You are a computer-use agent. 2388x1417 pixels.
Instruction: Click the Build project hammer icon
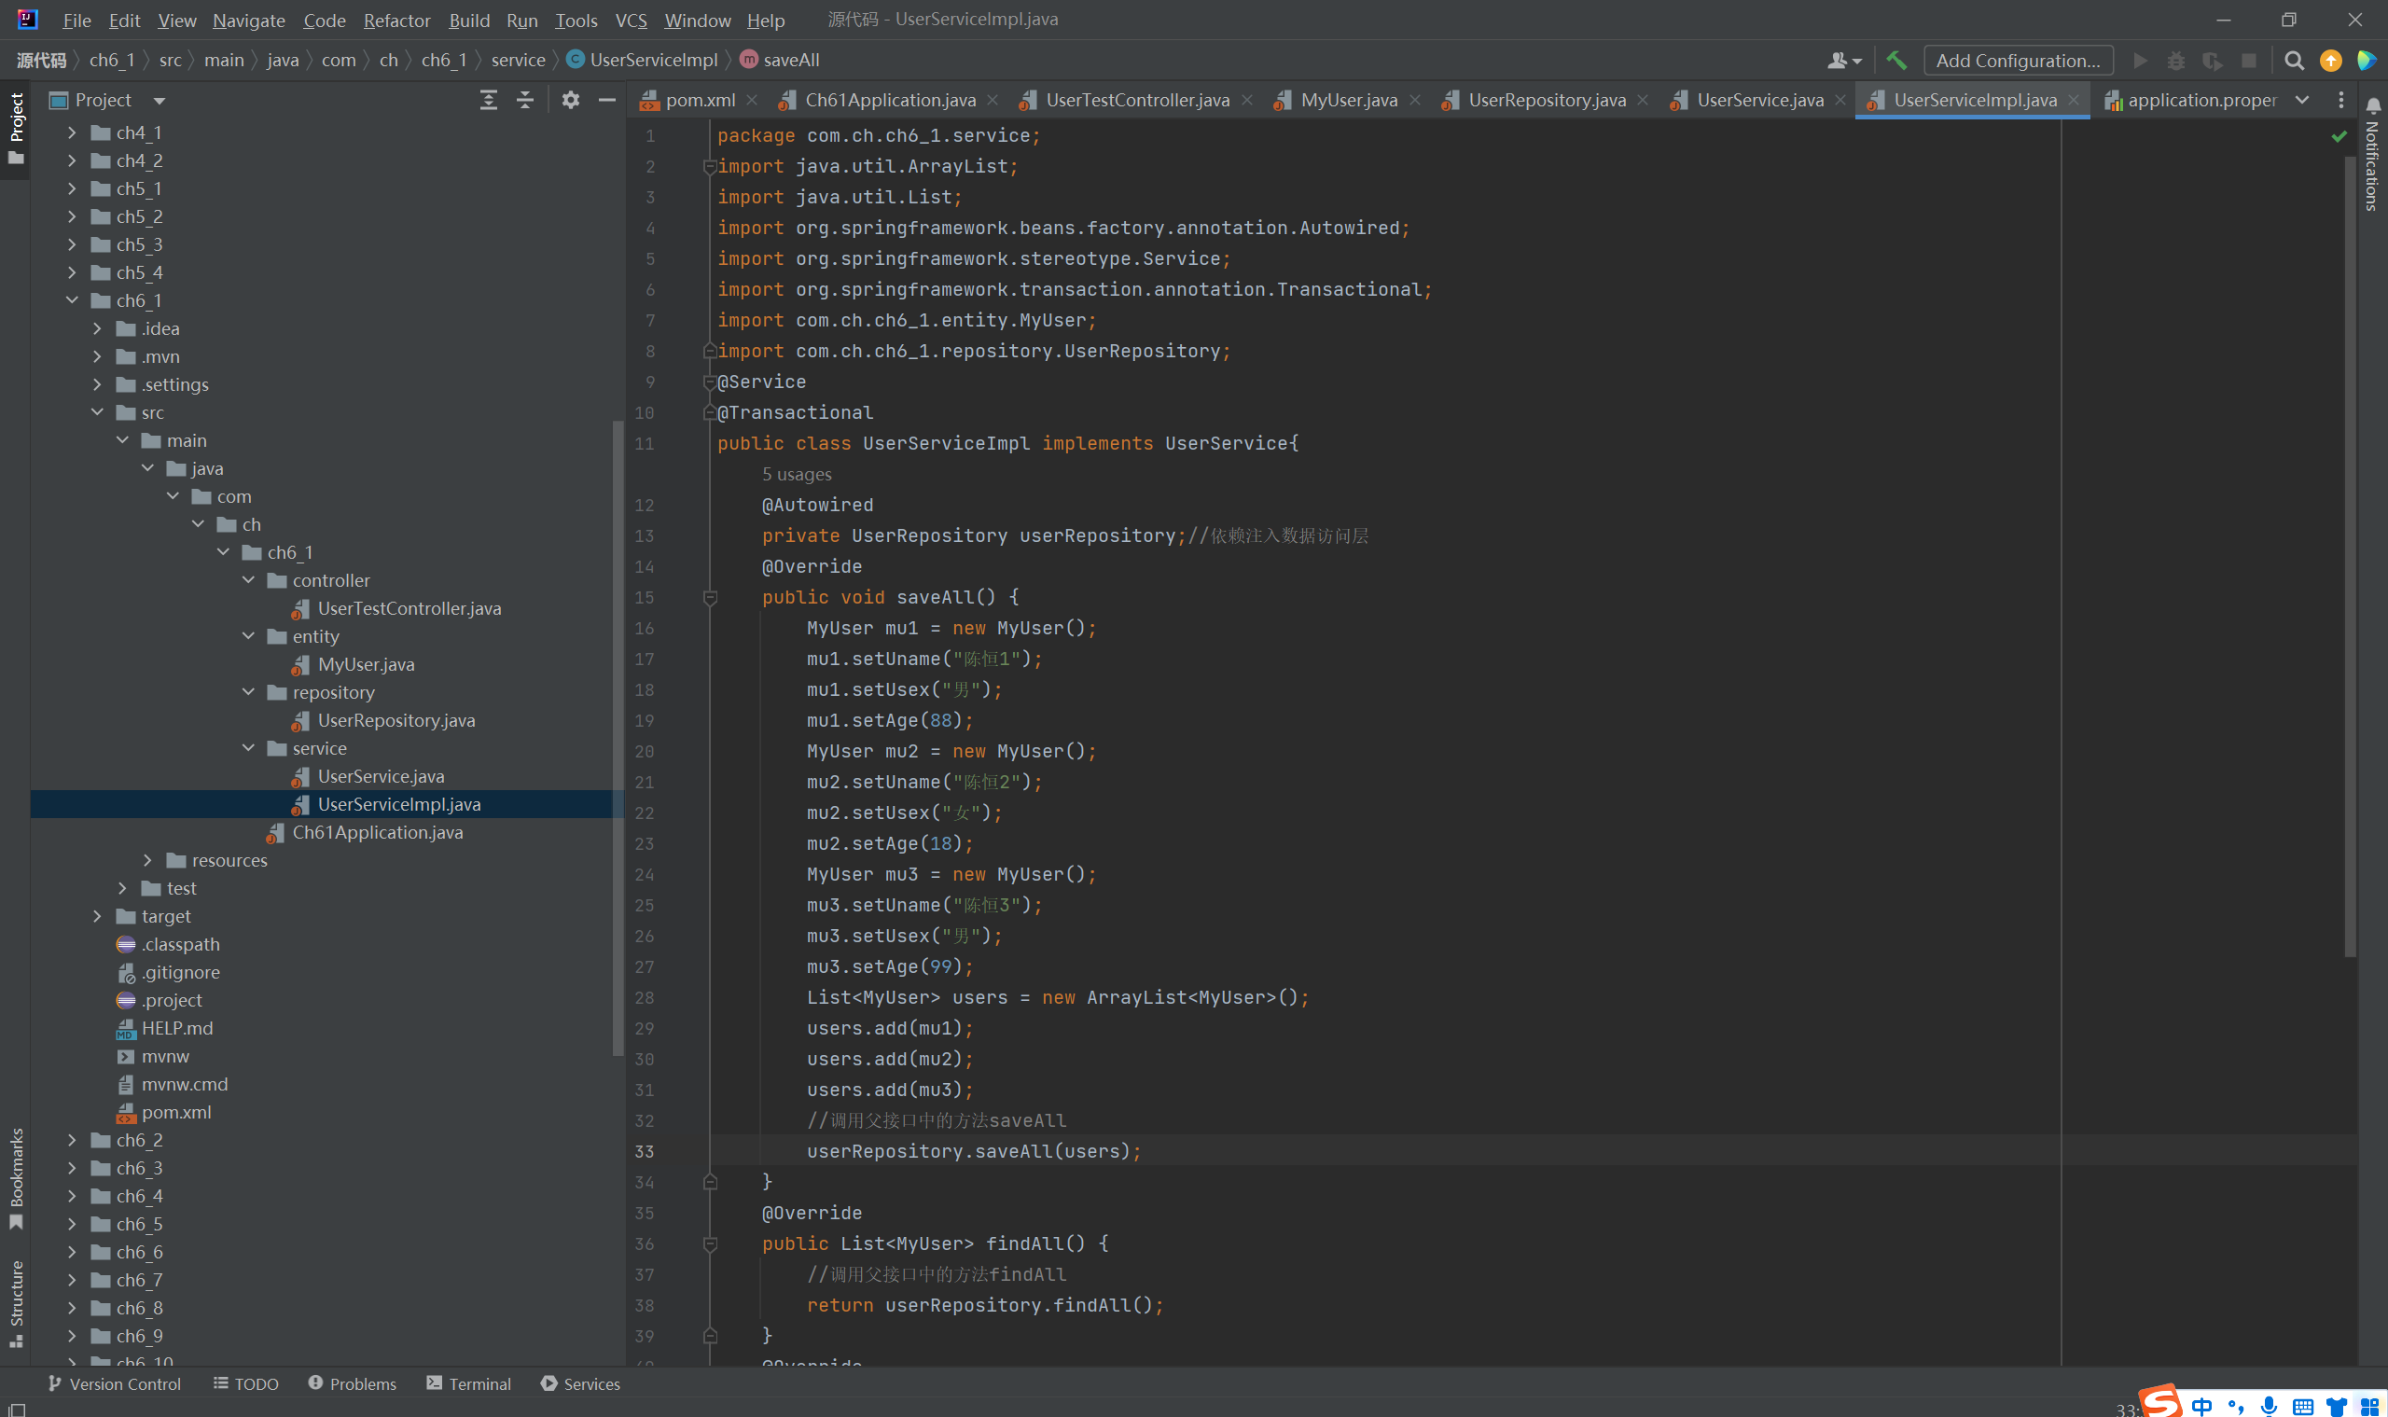tap(1896, 60)
